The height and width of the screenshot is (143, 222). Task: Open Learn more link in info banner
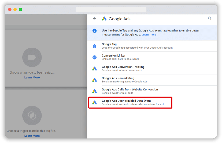(x=149, y=35)
